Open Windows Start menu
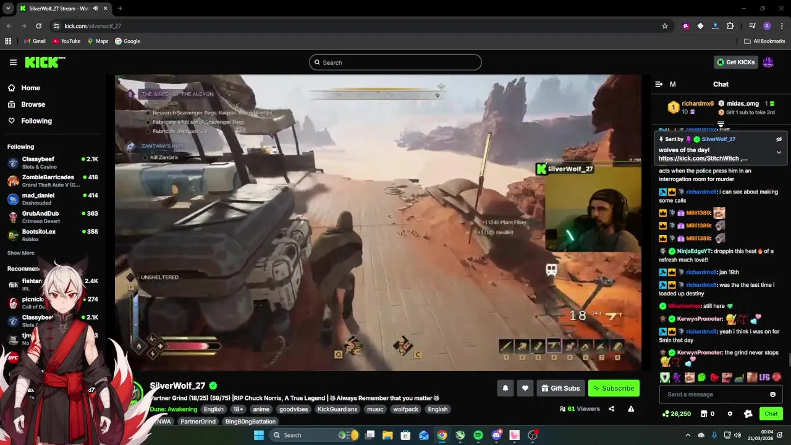This screenshot has height=445, width=791. (x=259, y=435)
